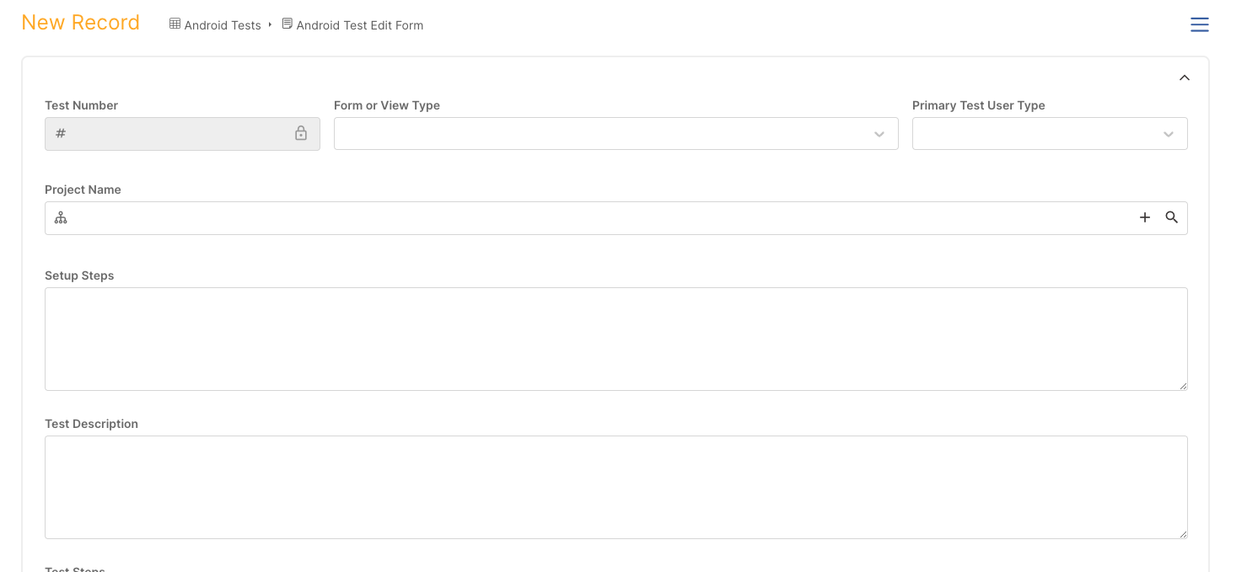Click the New Record page title
This screenshot has height=572, width=1247.
point(81,23)
